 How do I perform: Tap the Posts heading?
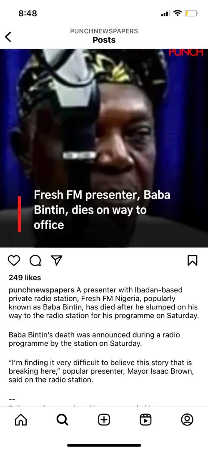(104, 40)
